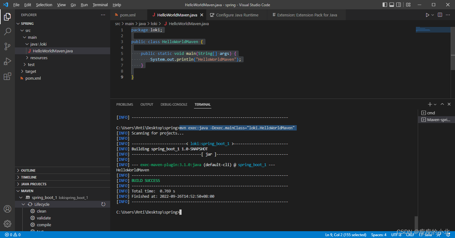Screen dimensions: 455x238
Task: Open the run options dropdown arrow
Action: (433, 15)
